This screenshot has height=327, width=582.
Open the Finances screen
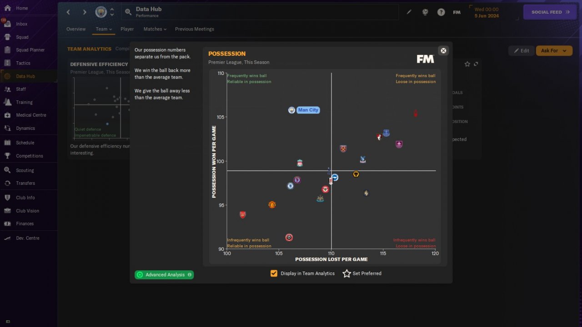tap(25, 223)
